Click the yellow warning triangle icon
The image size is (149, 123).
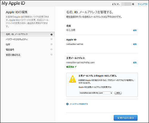tap(72, 79)
